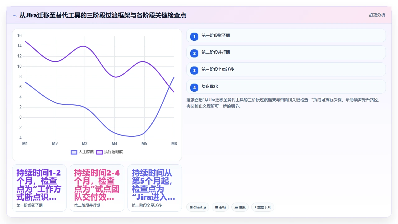This screenshot has height=224, width=398.
Task: Toggle the 执行清晰度 legend item
Action: 109,152
